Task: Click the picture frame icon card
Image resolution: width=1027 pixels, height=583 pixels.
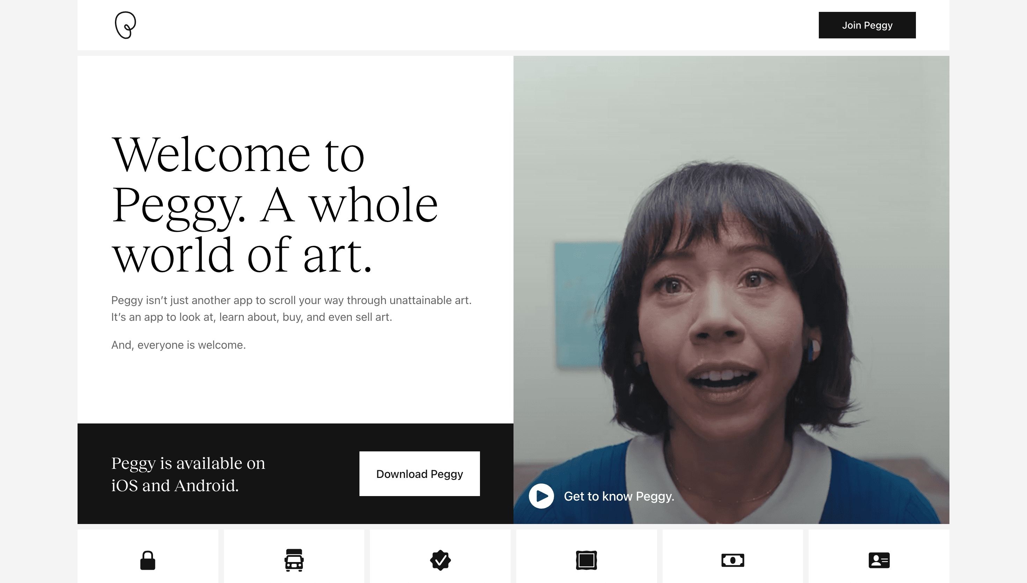Action: [x=587, y=556]
